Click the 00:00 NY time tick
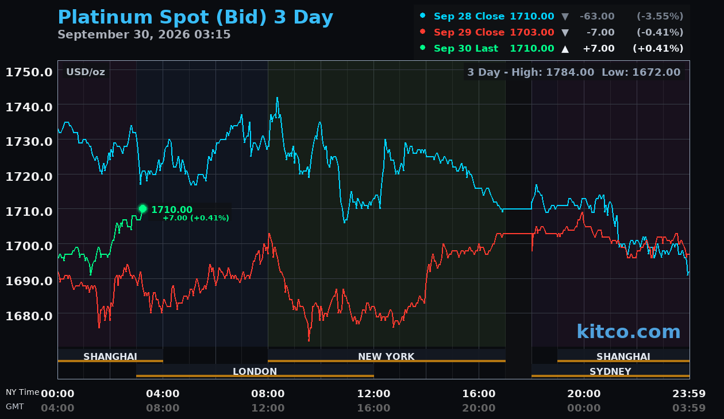The width and height of the screenshot is (724, 419). (57, 394)
